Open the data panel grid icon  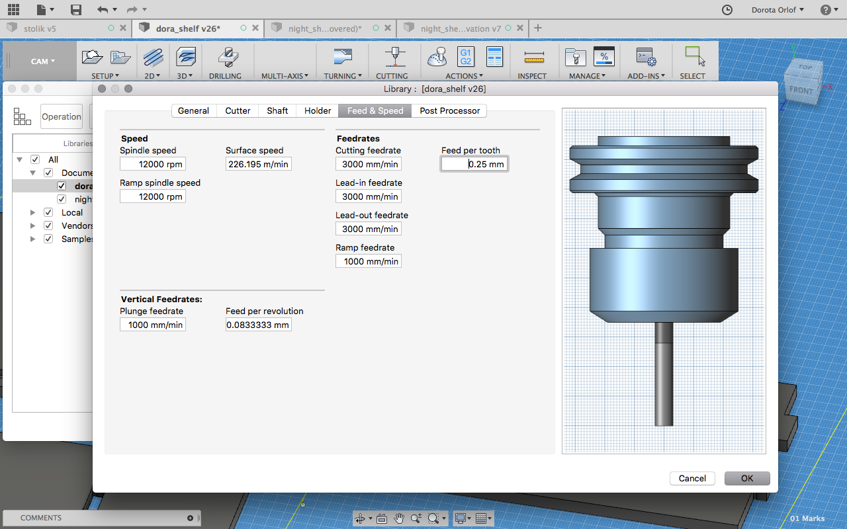click(13, 9)
